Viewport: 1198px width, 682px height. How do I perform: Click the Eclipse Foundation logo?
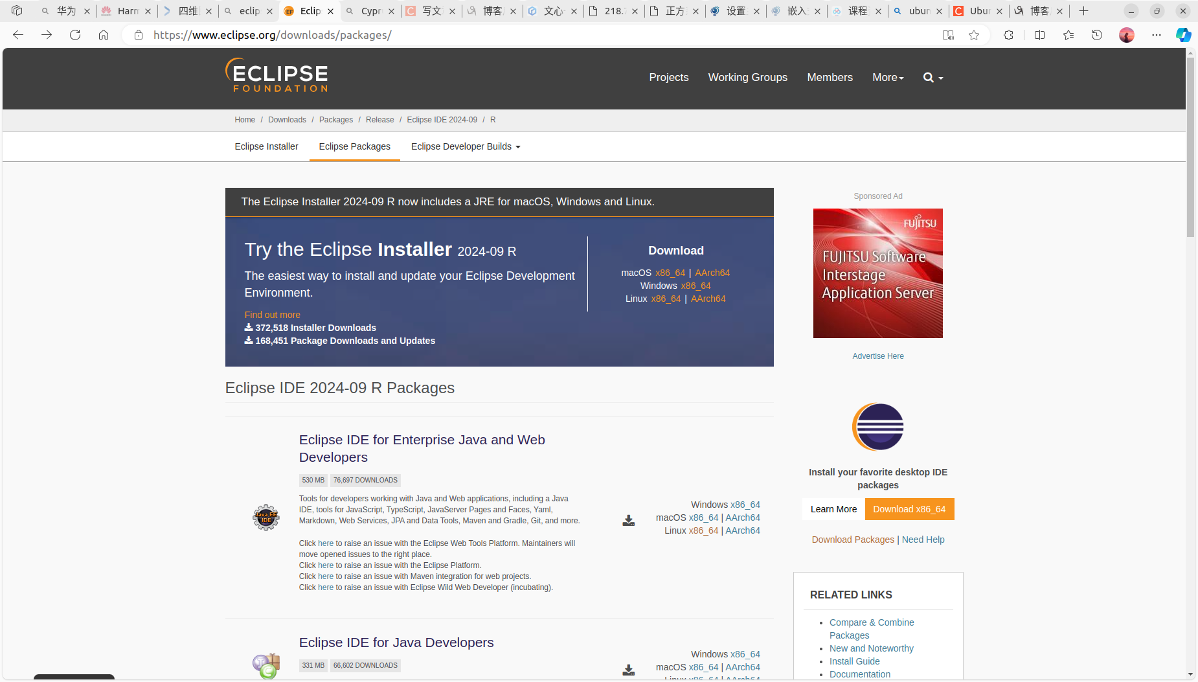277,75
